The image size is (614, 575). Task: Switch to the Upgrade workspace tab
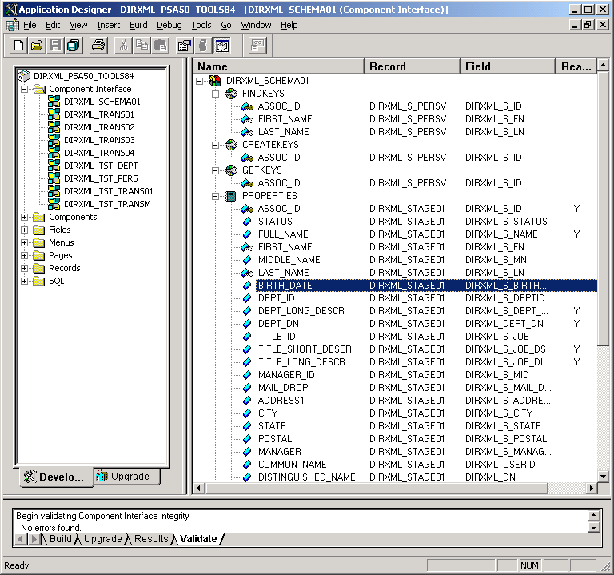[123, 477]
